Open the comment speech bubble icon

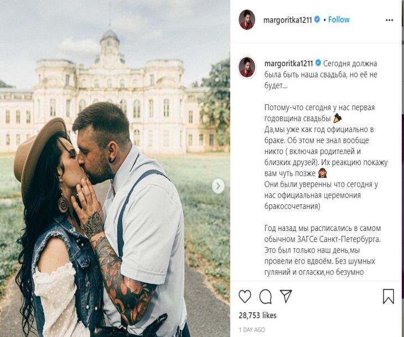click(266, 297)
